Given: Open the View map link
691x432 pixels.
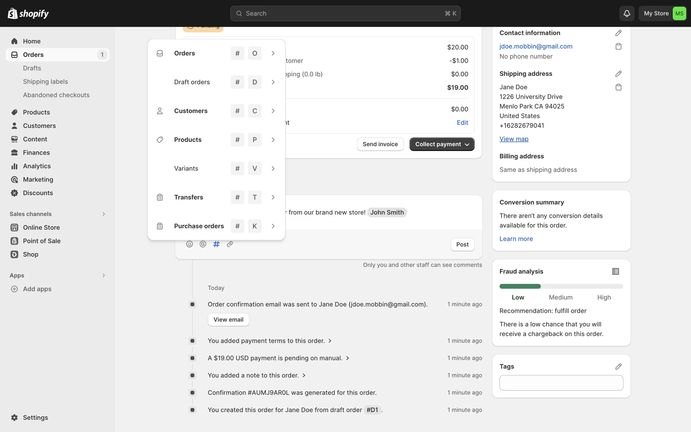Looking at the screenshot, I should (x=514, y=139).
